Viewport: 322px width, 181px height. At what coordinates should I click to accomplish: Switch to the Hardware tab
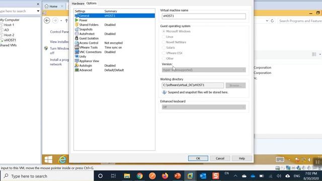[78, 4]
